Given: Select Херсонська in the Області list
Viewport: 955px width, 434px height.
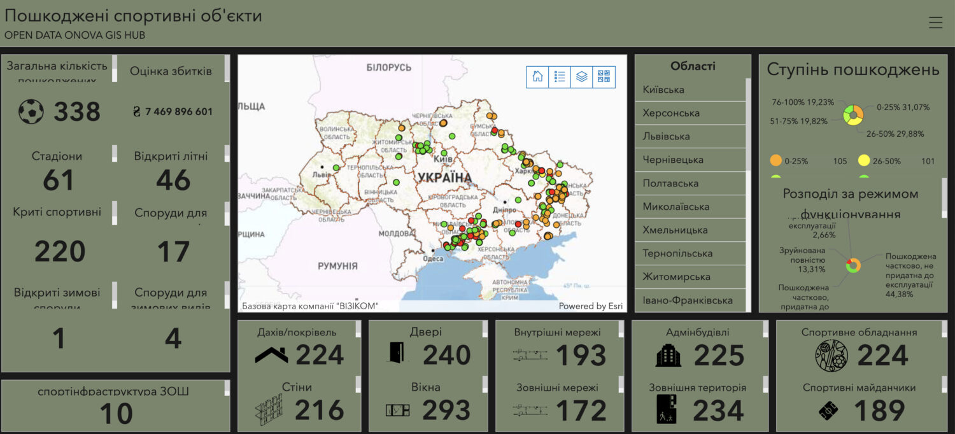Looking at the screenshot, I should (690, 113).
